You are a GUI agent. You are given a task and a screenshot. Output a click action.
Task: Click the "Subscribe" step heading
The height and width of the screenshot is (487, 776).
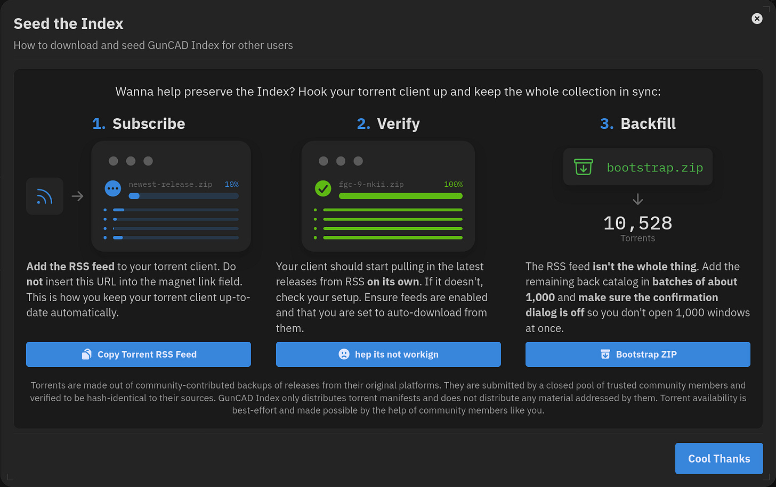coord(149,124)
